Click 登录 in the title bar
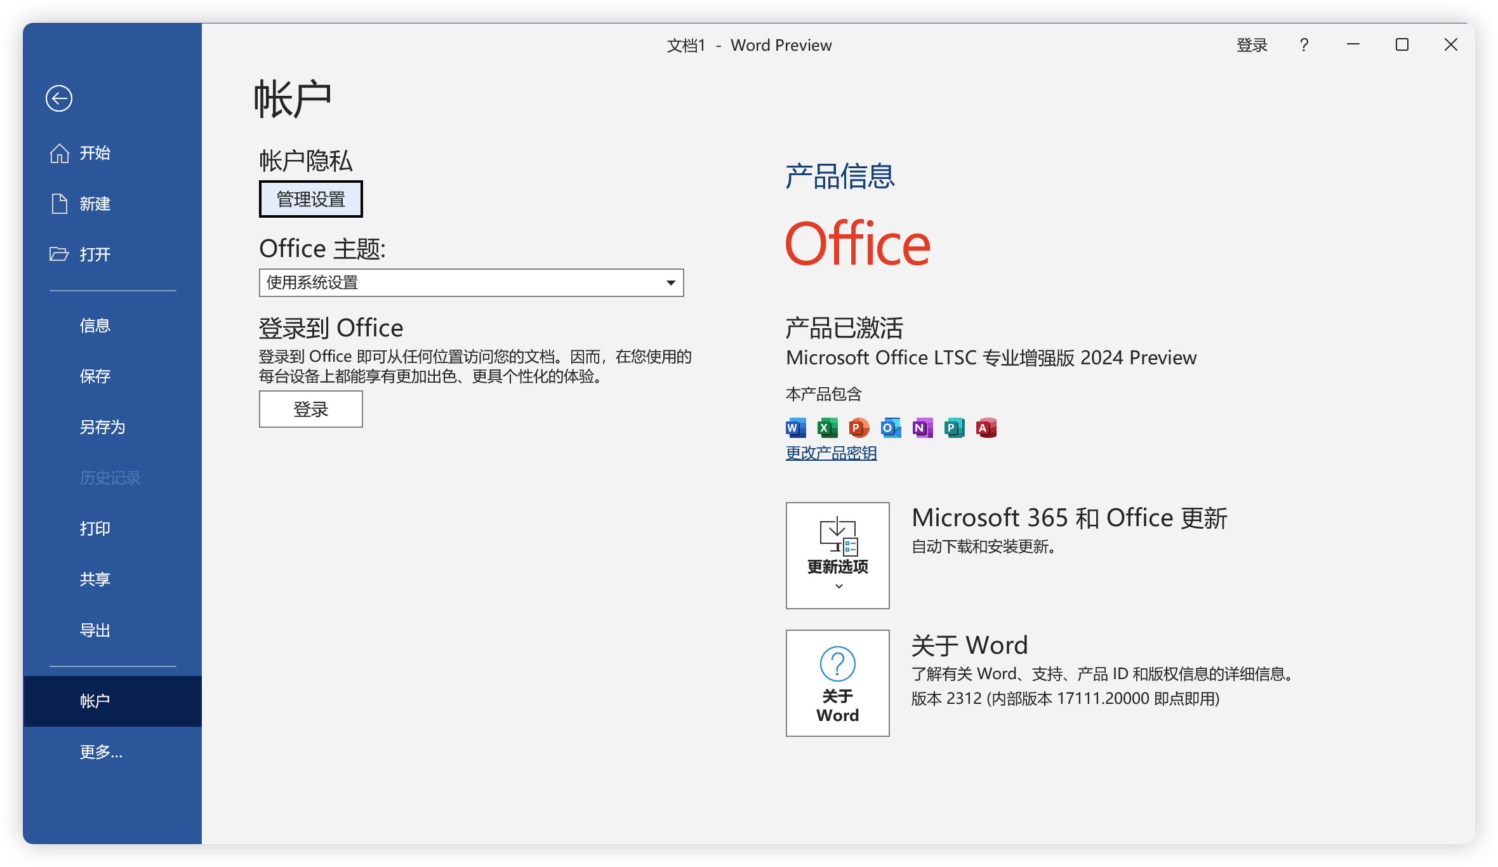1498x867 pixels. 1252,45
